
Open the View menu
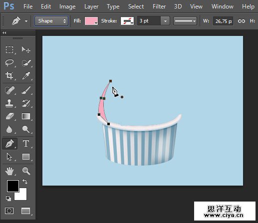click(196, 6)
